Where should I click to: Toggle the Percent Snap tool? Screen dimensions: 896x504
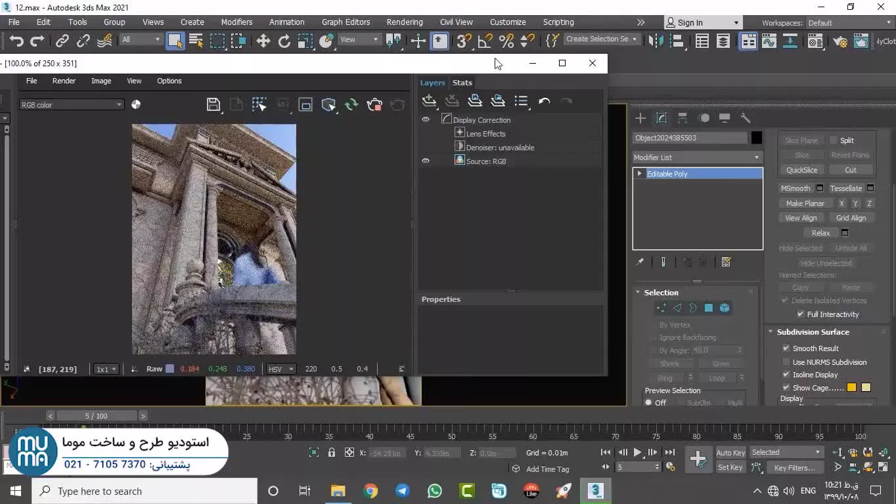pos(506,41)
